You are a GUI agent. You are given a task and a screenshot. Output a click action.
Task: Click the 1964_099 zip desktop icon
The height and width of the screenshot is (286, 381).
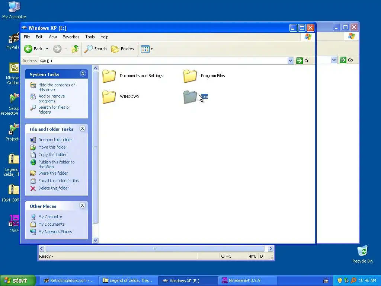11,193
